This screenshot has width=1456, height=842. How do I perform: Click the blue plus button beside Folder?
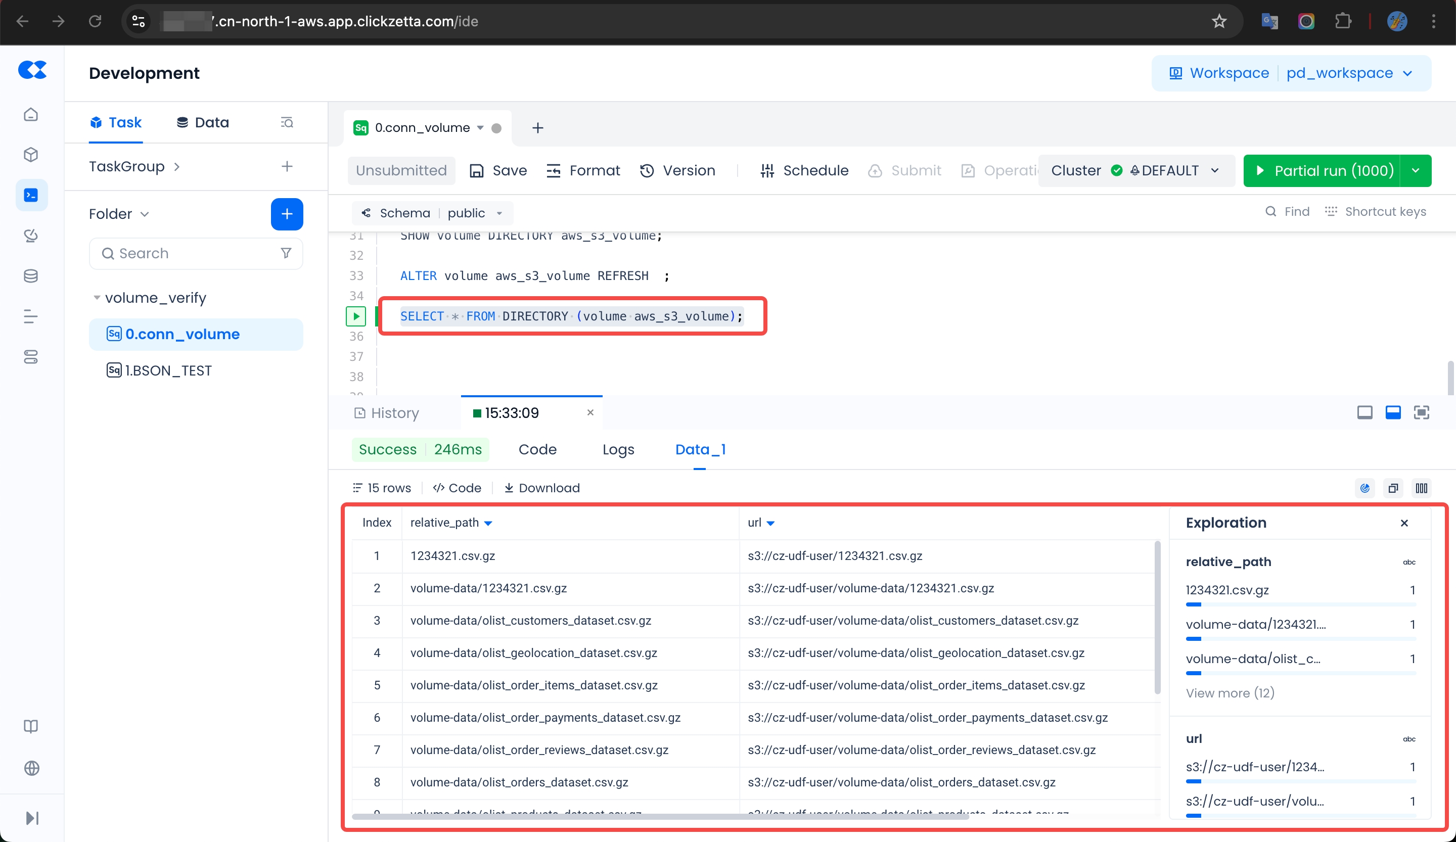(x=287, y=214)
